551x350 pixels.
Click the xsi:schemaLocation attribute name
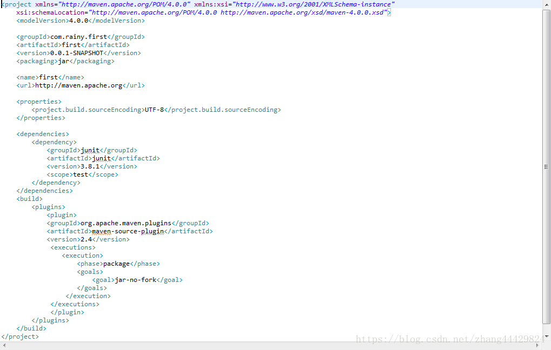pos(50,12)
